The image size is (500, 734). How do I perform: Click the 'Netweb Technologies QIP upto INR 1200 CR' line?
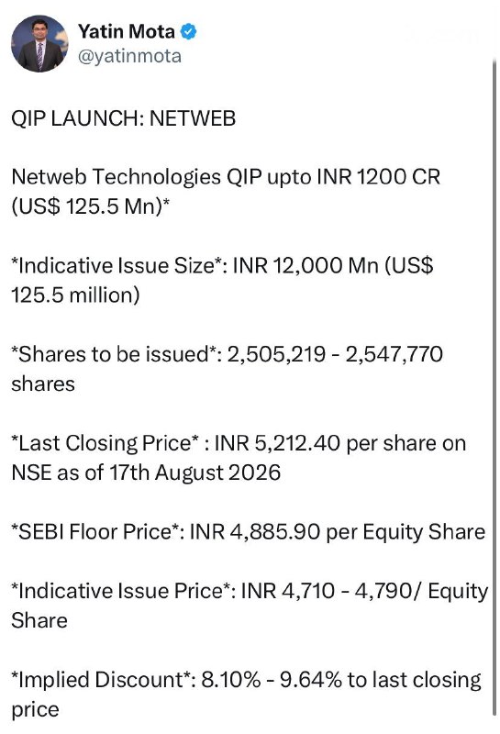point(226,177)
